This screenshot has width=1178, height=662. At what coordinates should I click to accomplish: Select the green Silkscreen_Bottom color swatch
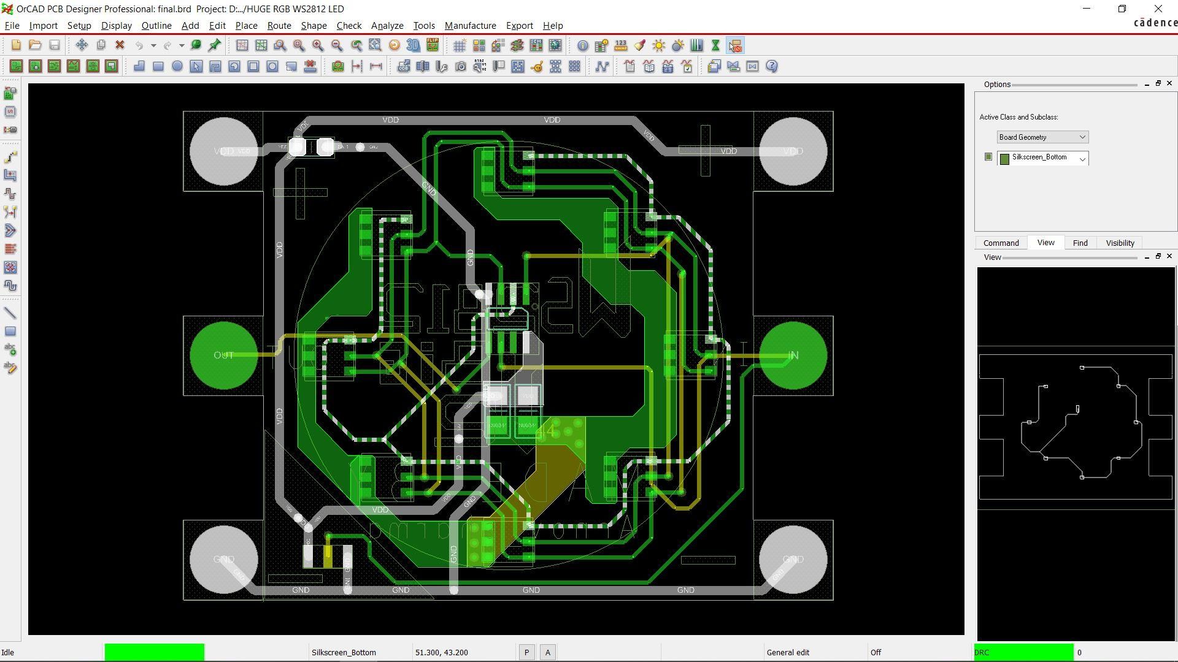1004,158
